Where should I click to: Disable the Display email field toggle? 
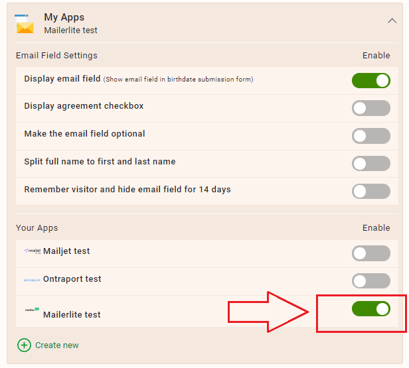click(x=371, y=80)
